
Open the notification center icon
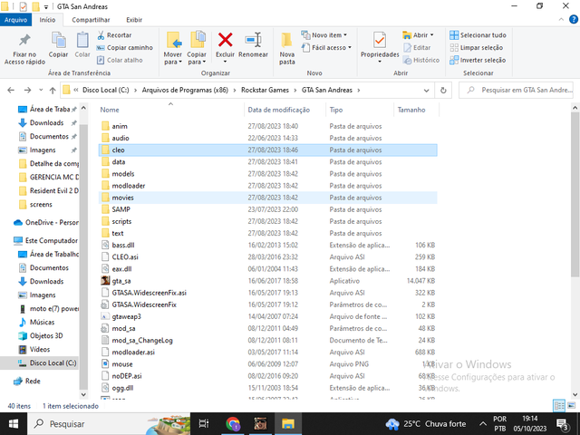tap(562, 424)
